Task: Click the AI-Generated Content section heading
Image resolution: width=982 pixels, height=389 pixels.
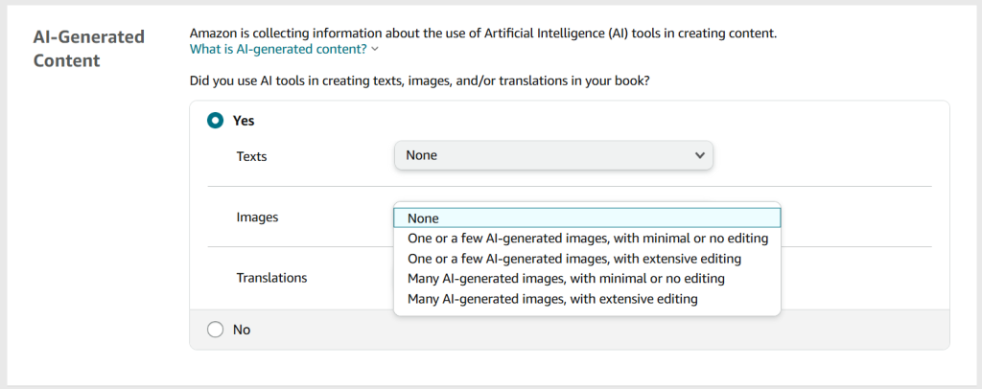Action: pyautogui.click(x=89, y=49)
